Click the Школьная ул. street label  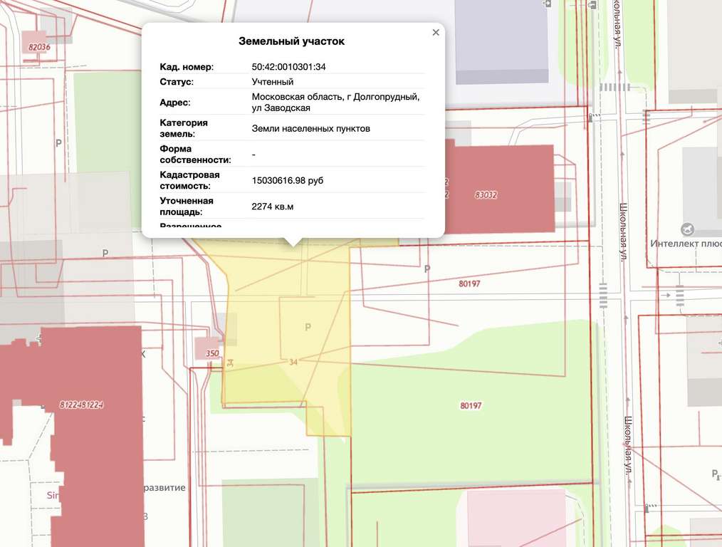(623, 232)
